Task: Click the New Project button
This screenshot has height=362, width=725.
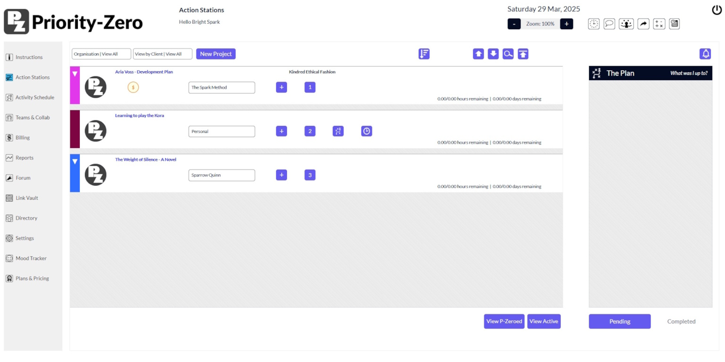Action: 216,54
